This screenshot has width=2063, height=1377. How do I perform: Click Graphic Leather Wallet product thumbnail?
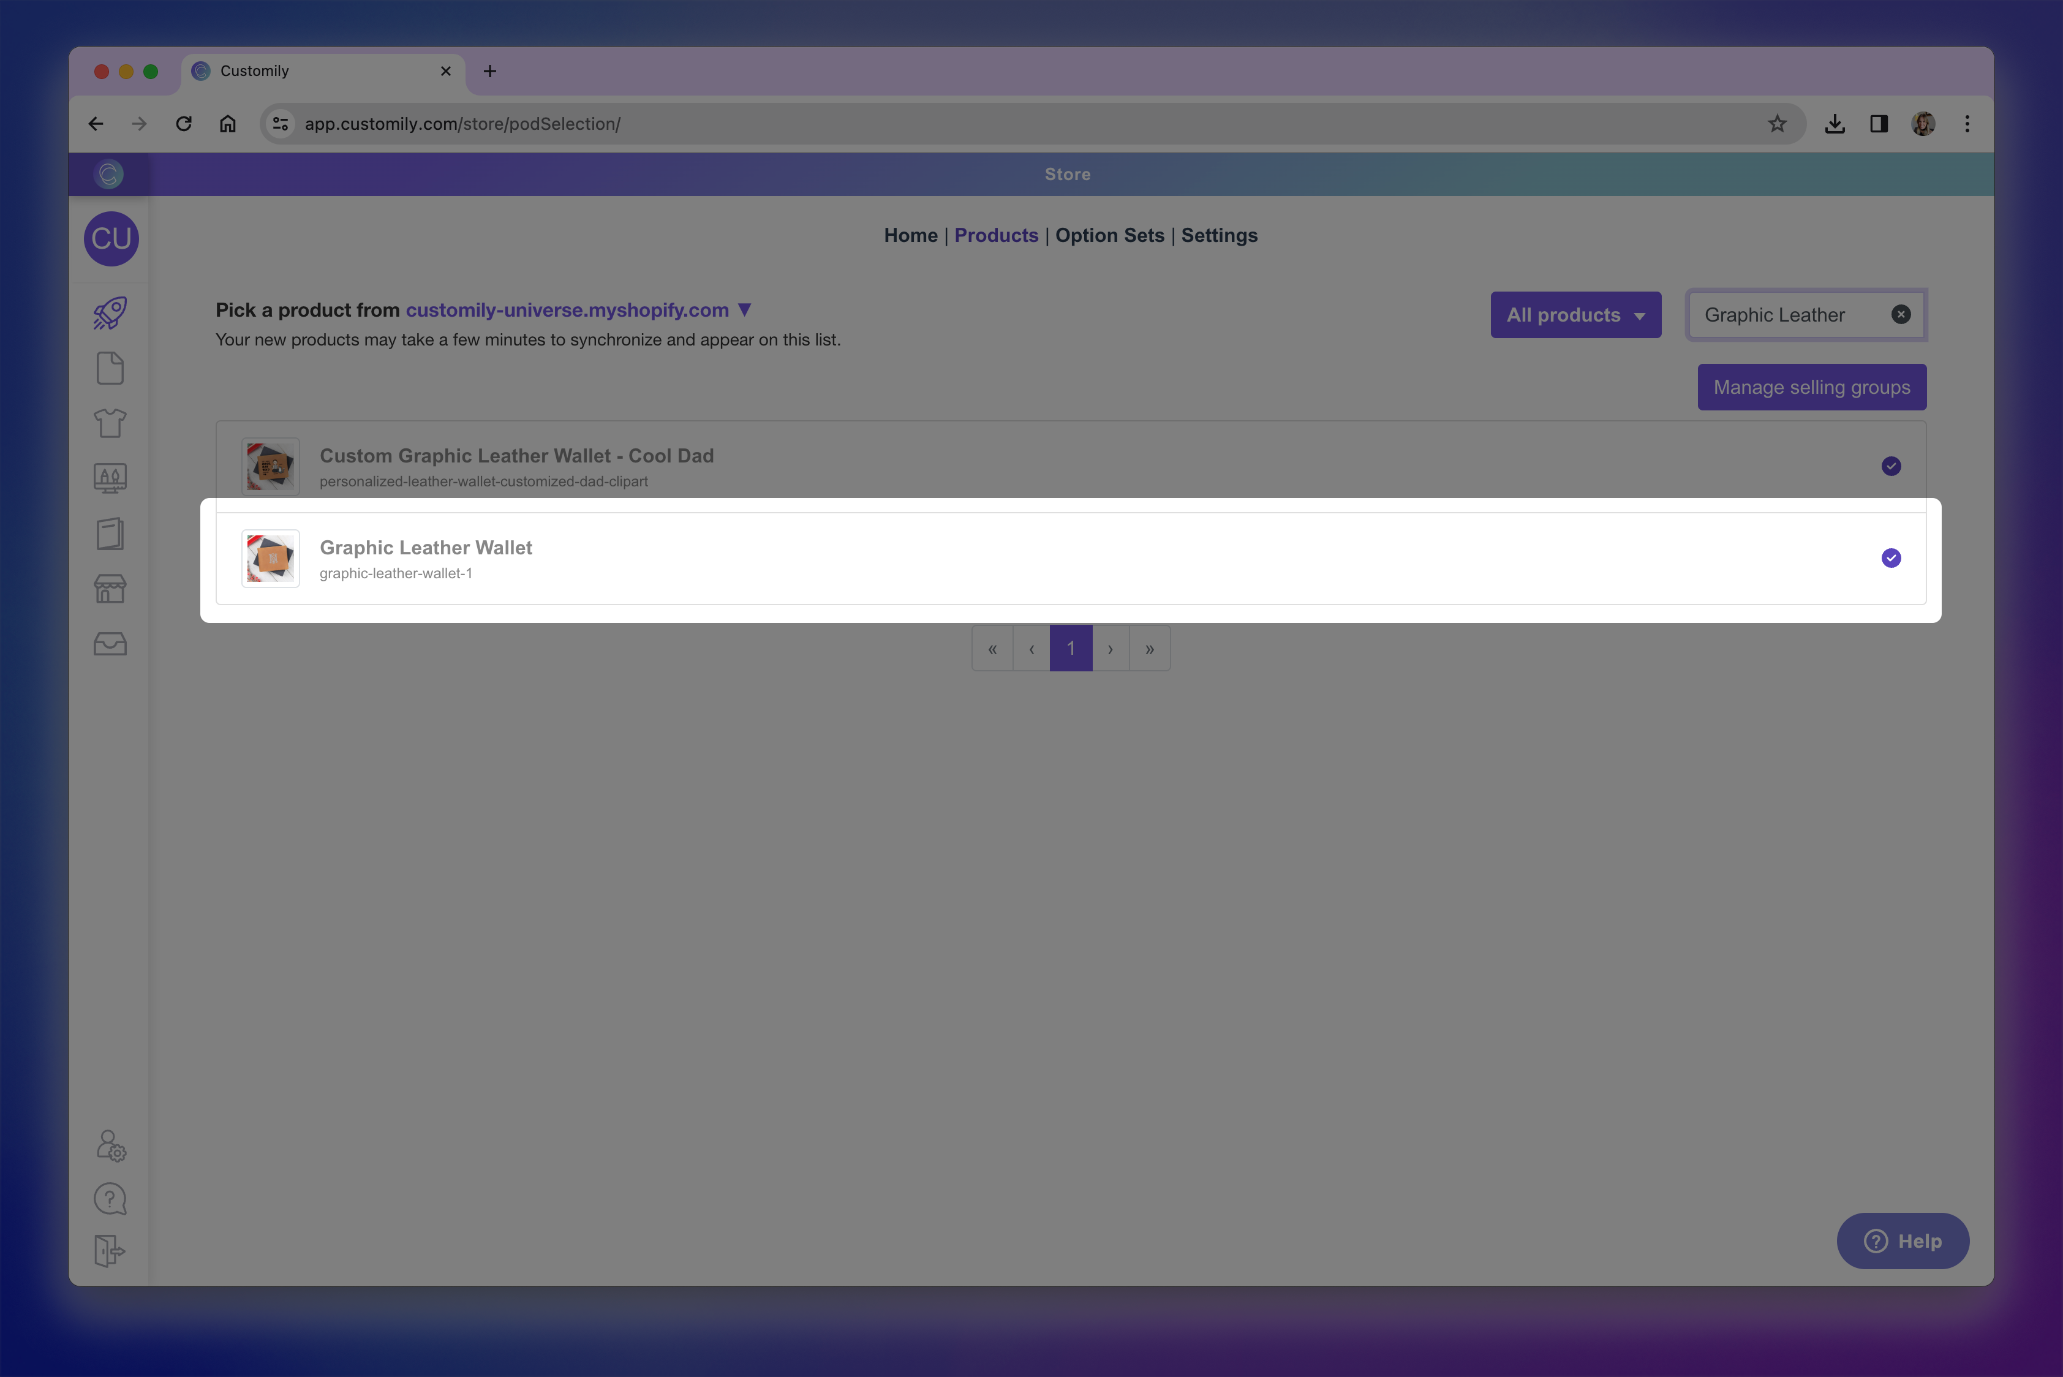pos(271,559)
